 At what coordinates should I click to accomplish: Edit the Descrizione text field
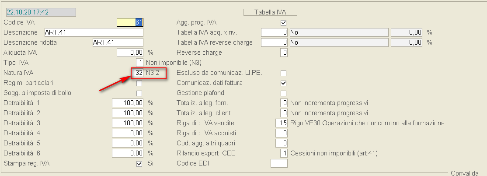(94, 32)
